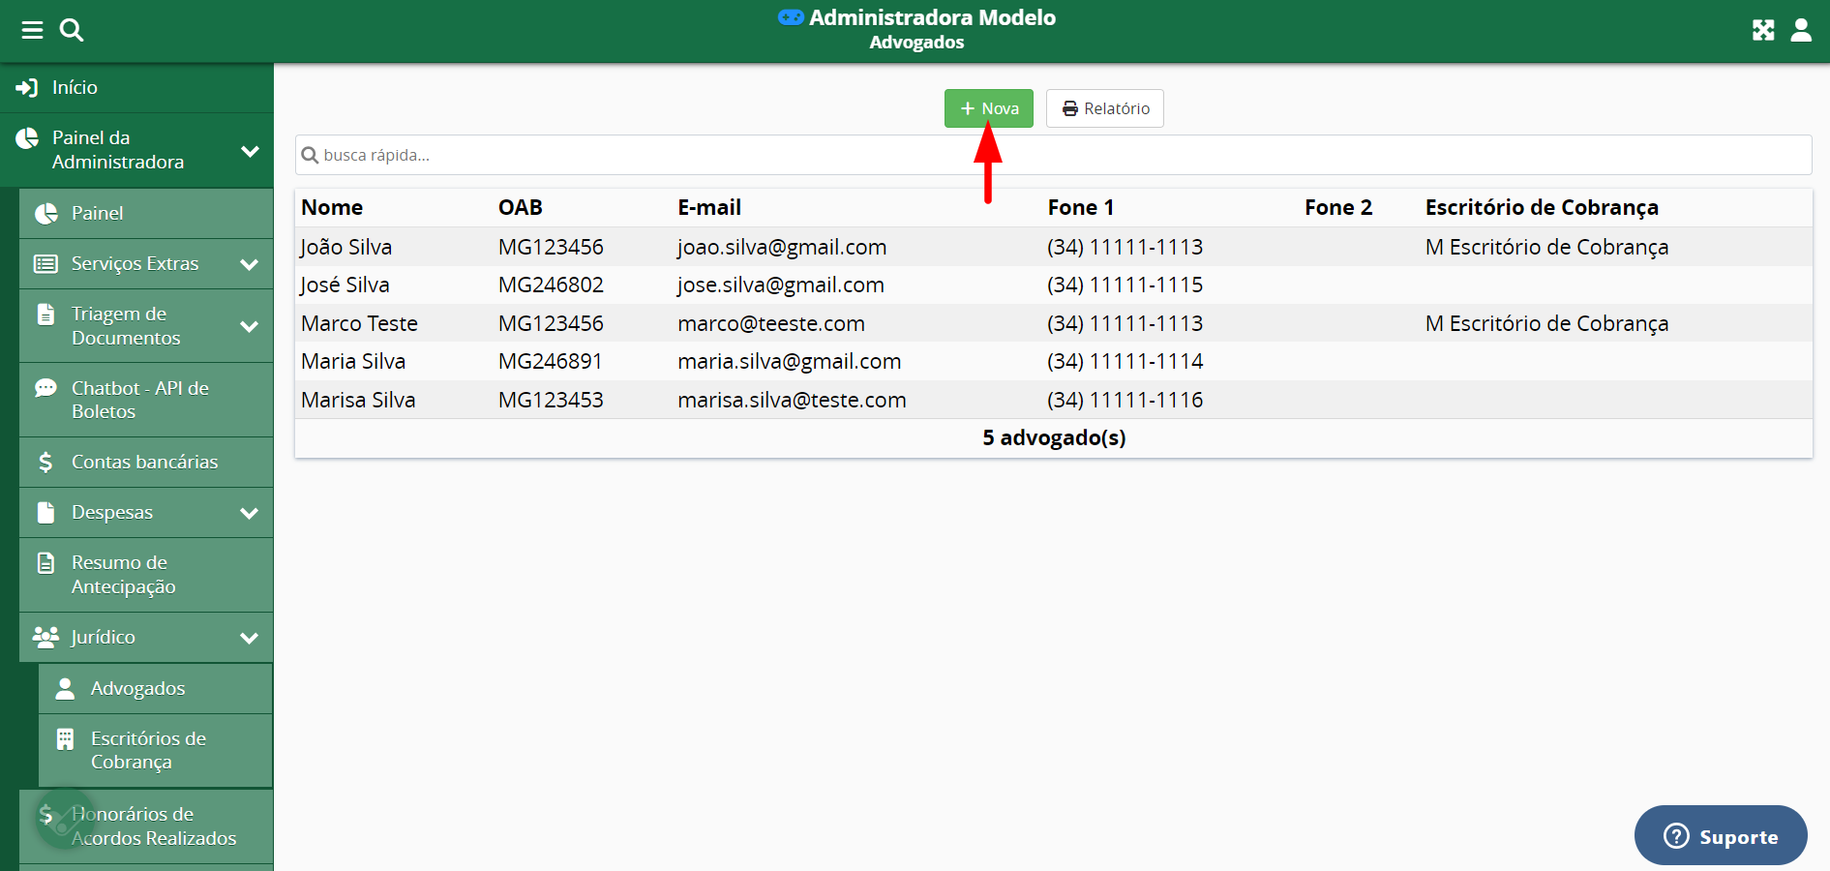Click the Início login arrow icon

[27, 88]
